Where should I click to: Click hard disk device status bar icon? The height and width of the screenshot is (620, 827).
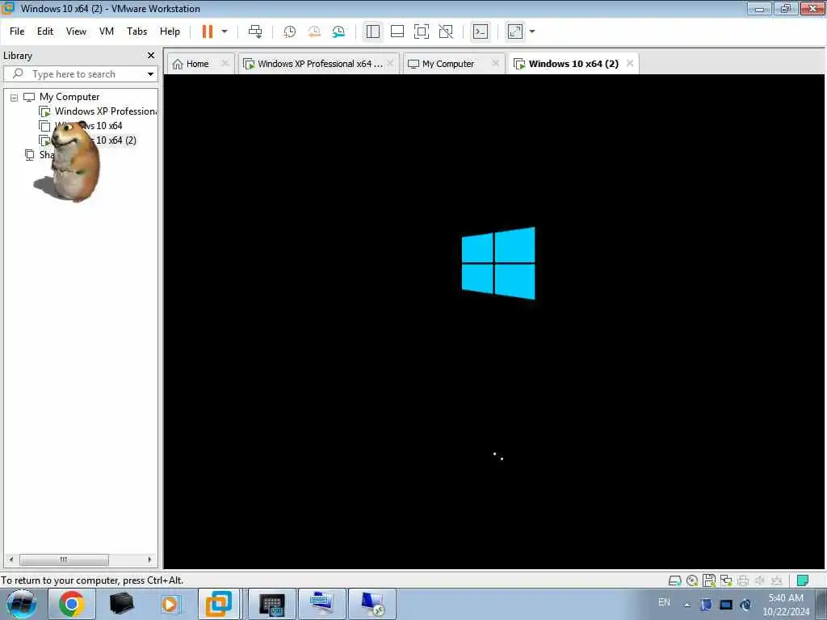(x=674, y=581)
